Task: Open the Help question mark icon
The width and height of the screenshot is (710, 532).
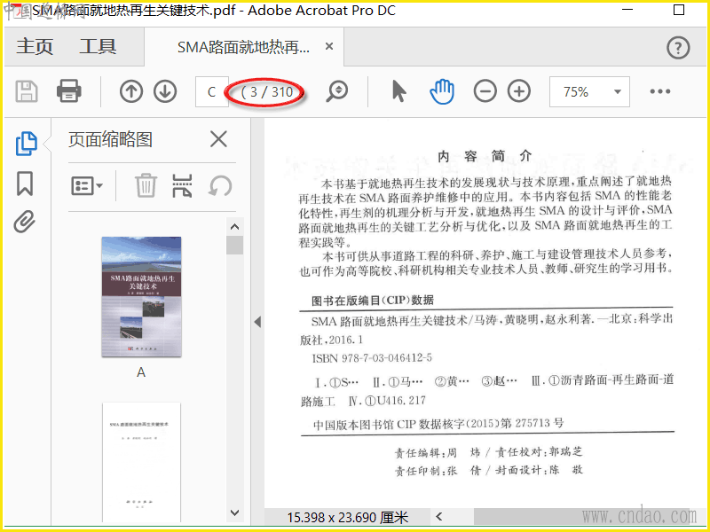Action: [678, 48]
